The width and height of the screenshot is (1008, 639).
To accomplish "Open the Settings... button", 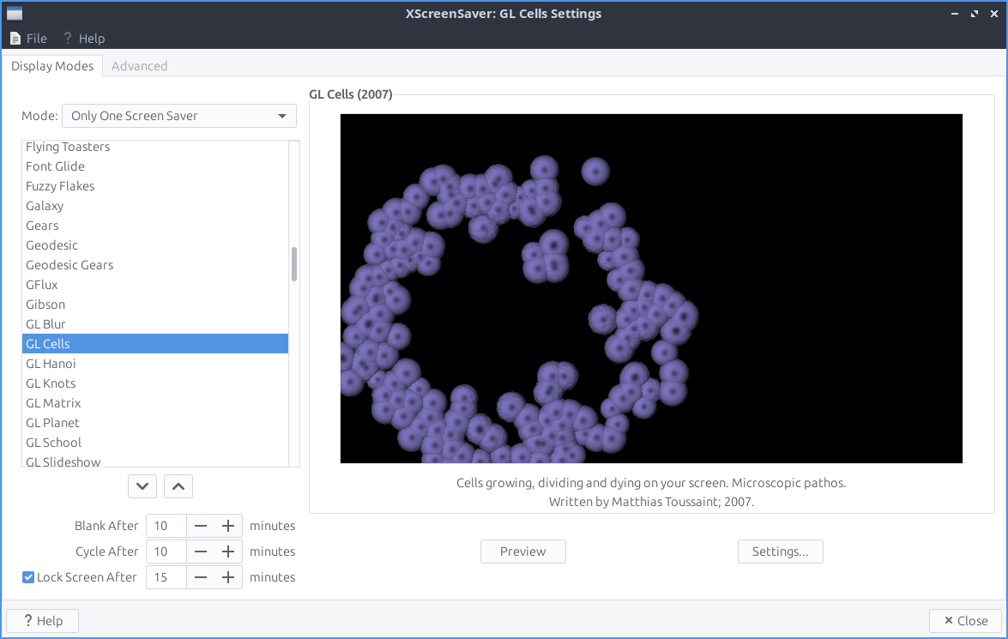I will coord(780,552).
